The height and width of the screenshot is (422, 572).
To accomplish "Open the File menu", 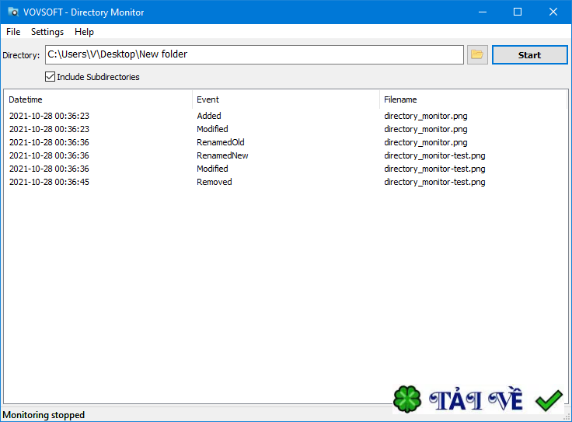I will click(13, 32).
